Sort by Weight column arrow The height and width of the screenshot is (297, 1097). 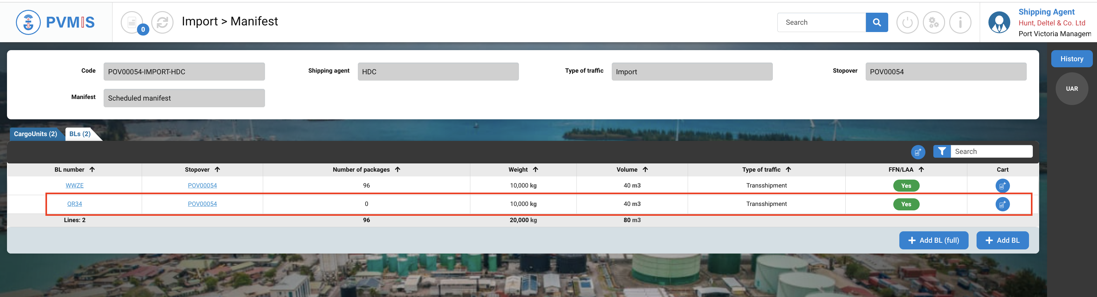coord(535,169)
